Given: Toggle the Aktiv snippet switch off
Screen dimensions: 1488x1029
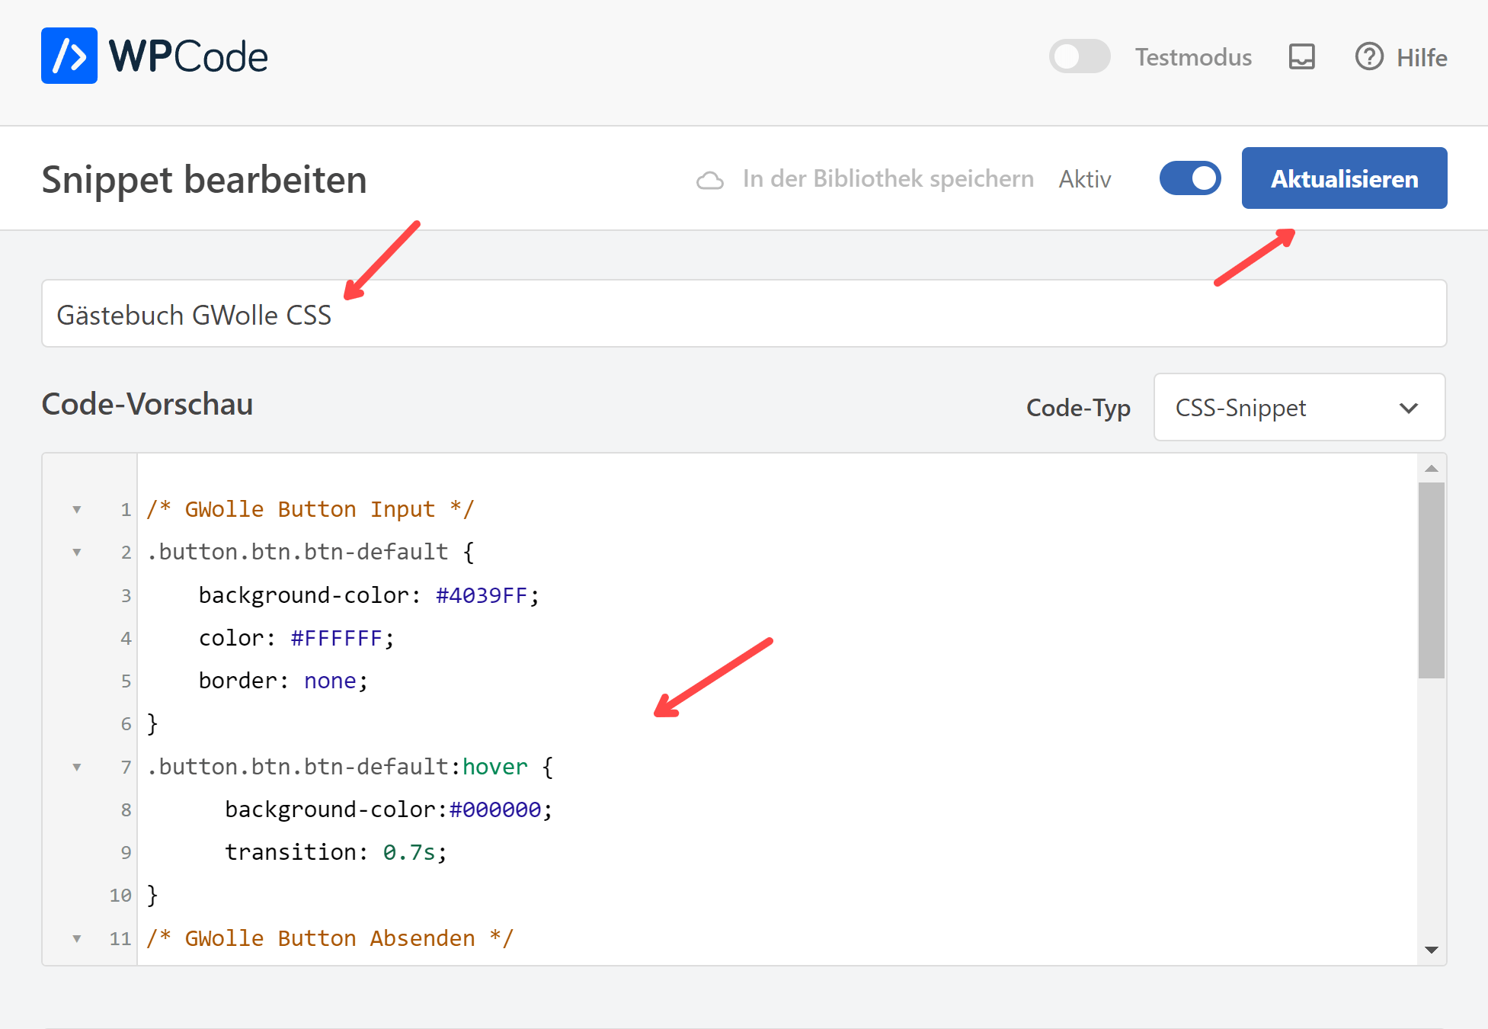Looking at the screenshot, I should (1189, 178).
